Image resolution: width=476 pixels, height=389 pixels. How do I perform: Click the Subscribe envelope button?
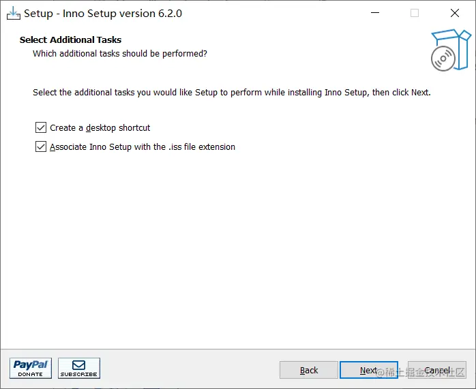79,368
